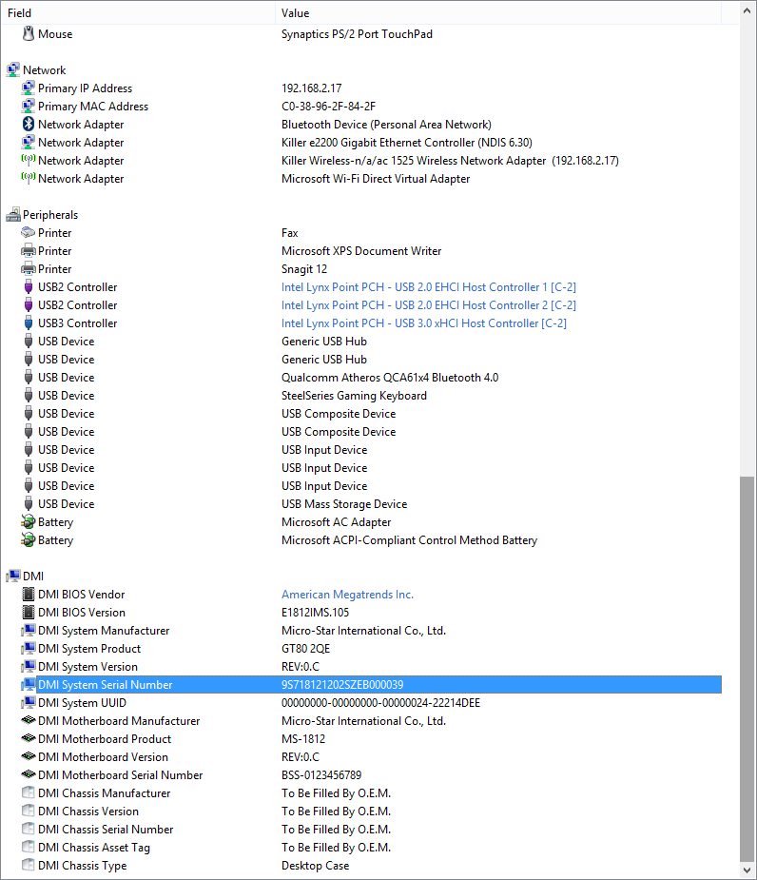Click the Field column header
757x880 pixels.
click(x=138, y=12)
